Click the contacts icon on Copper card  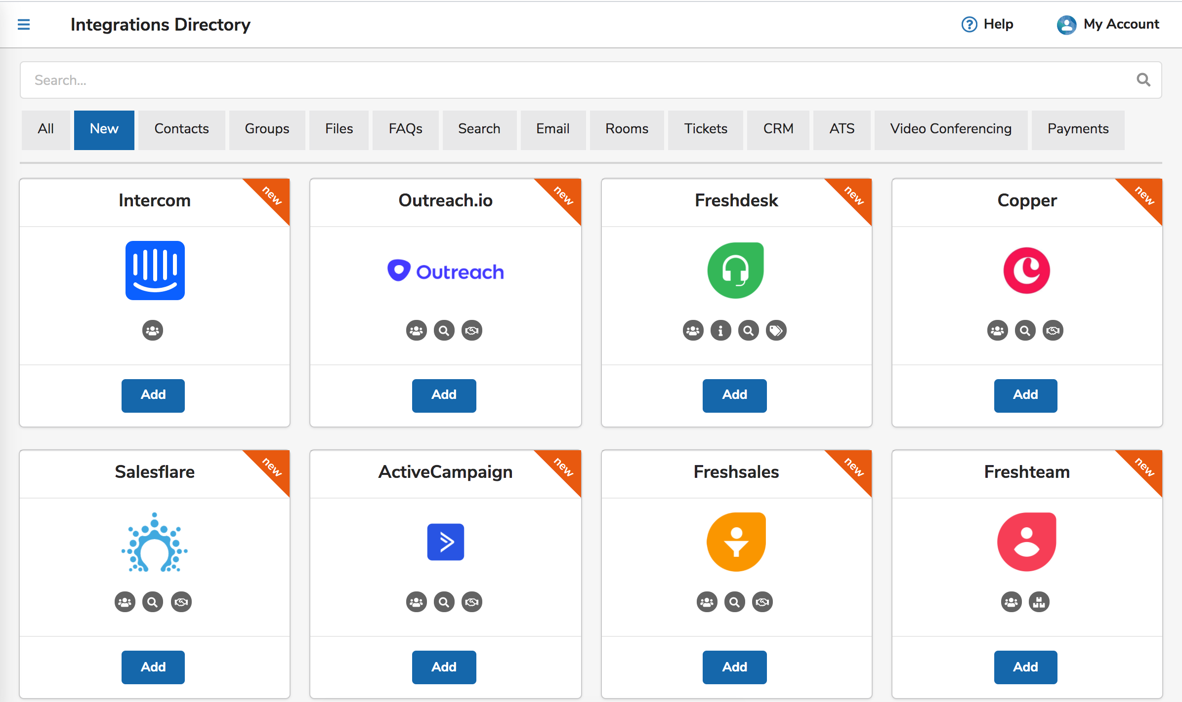tap(998, 330)
